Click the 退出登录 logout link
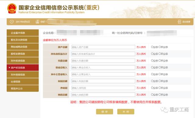 point(186,22)
